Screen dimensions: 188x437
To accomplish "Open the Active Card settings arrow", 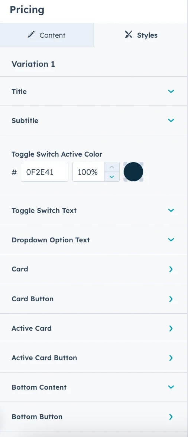I will point(171,328).
